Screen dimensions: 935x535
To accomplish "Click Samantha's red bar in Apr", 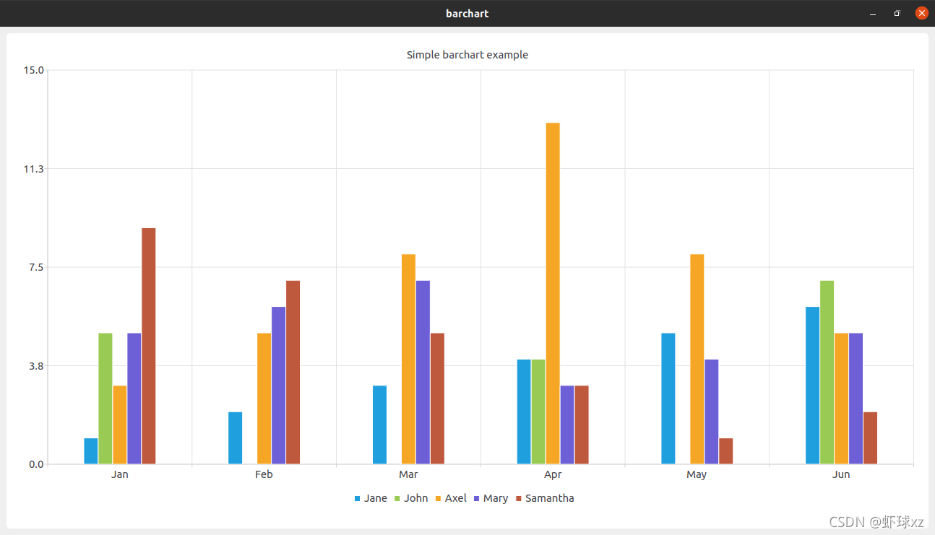I will coord(582,425).
